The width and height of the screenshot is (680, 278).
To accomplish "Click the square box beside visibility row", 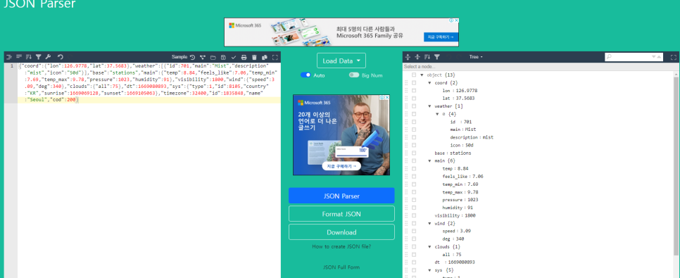I will pos(414,215).
